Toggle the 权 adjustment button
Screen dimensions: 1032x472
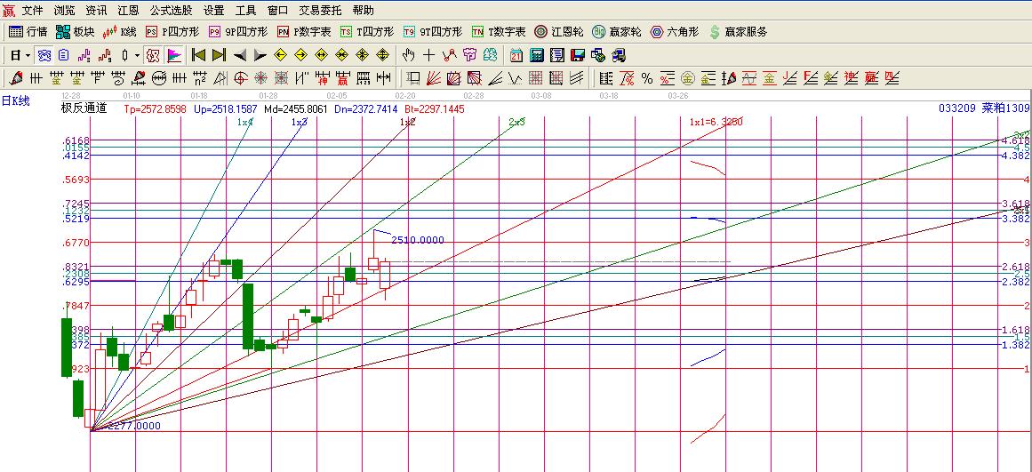153,55
